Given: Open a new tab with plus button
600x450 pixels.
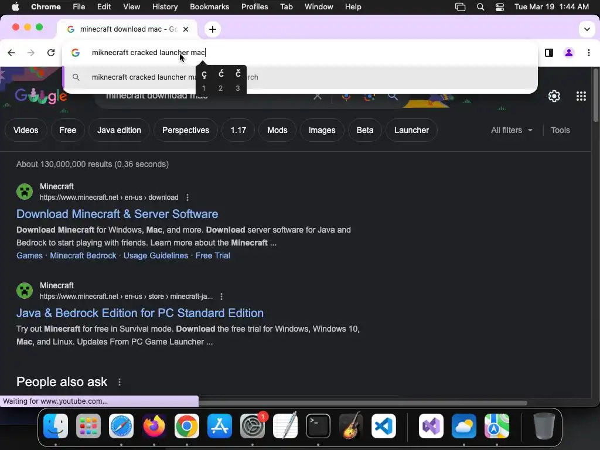Looking at the screenshot, I should click(x=212, y=29).
